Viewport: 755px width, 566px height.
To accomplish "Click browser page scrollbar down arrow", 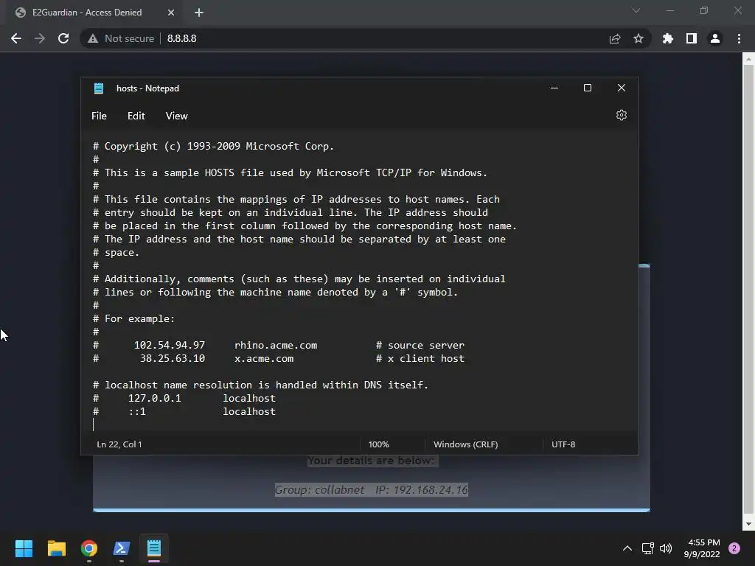I will [748, 524].
